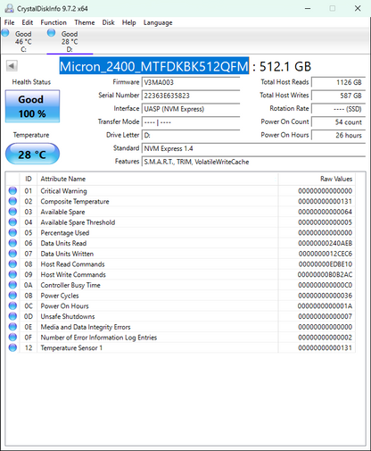371x451 pixels.
Task: Click raw value 000000000000C0 for Controller Busy Time
Action: click(x=326, y=285)
